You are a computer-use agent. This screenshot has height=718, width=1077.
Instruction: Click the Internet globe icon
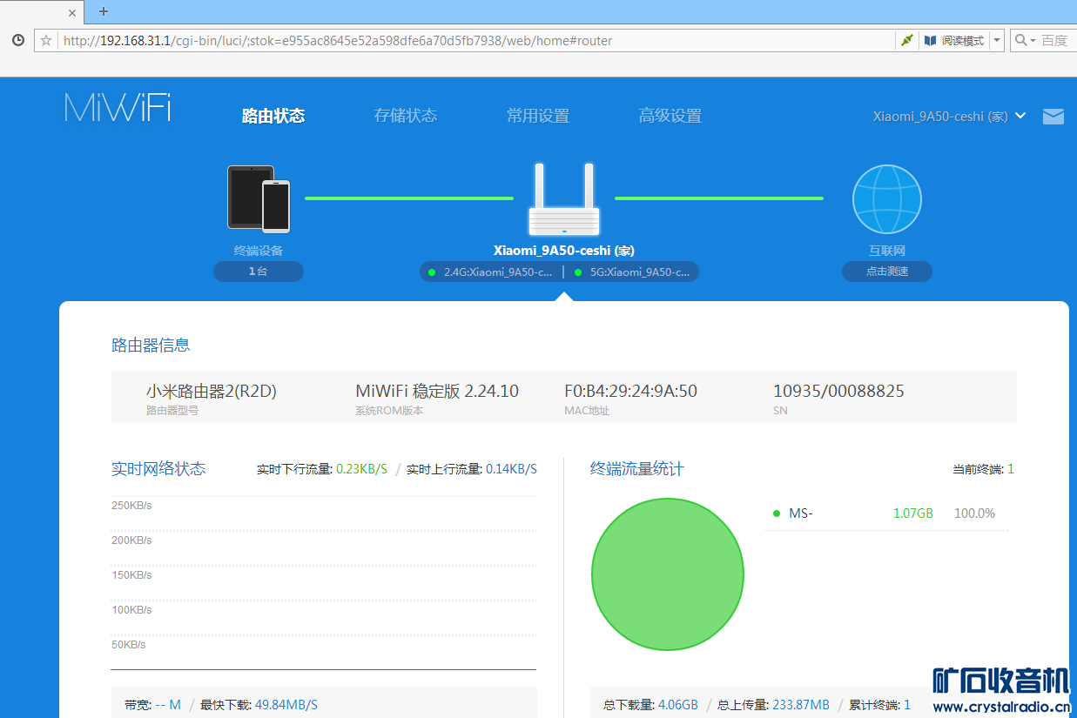pyautogui.click(x=886, y=199)
